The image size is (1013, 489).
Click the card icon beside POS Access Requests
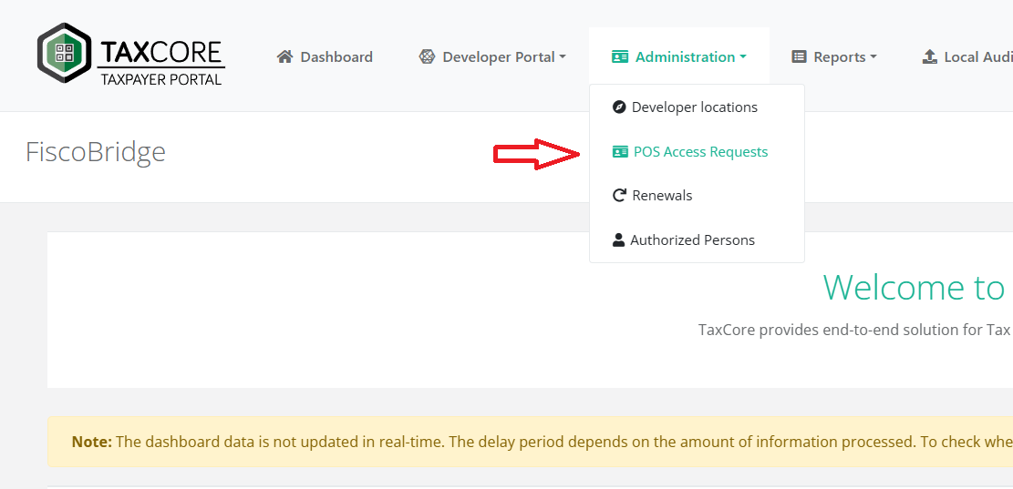click(x=620, y=152)
